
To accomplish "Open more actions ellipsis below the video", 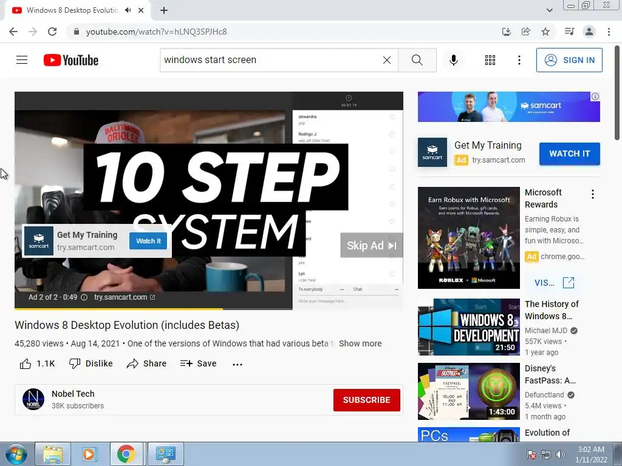I will tap(238, 364).
